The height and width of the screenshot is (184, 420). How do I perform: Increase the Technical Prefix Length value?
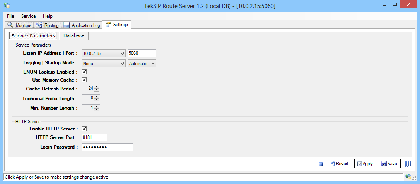click(97, 97)
